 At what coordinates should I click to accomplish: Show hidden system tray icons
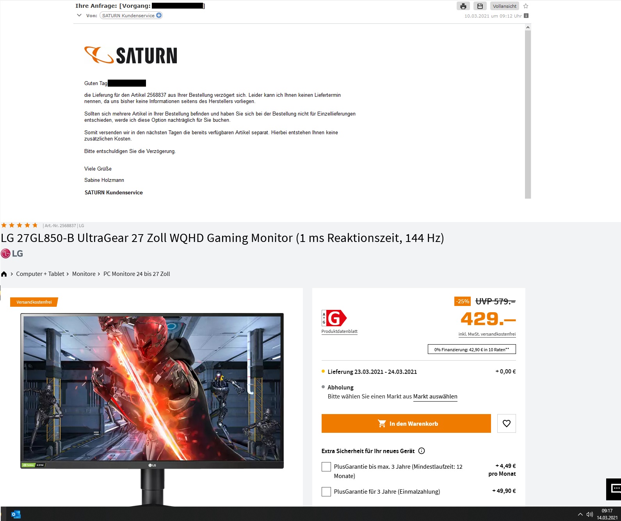[580, 514]
